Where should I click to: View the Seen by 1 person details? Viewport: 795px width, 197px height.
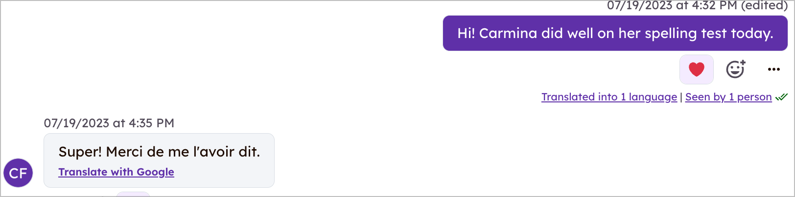pos(728,97)
